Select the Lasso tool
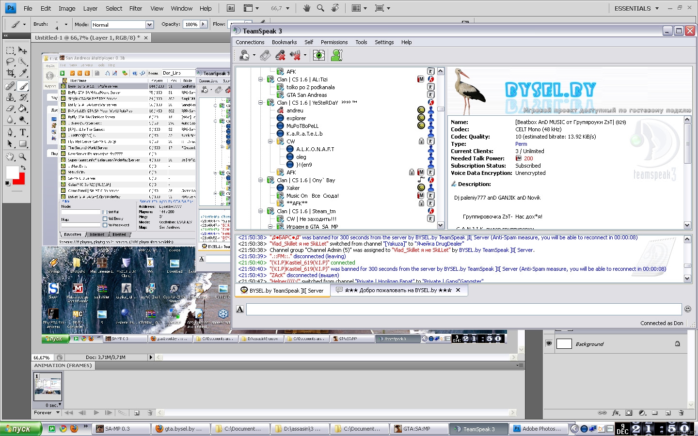 coord(10,62)
